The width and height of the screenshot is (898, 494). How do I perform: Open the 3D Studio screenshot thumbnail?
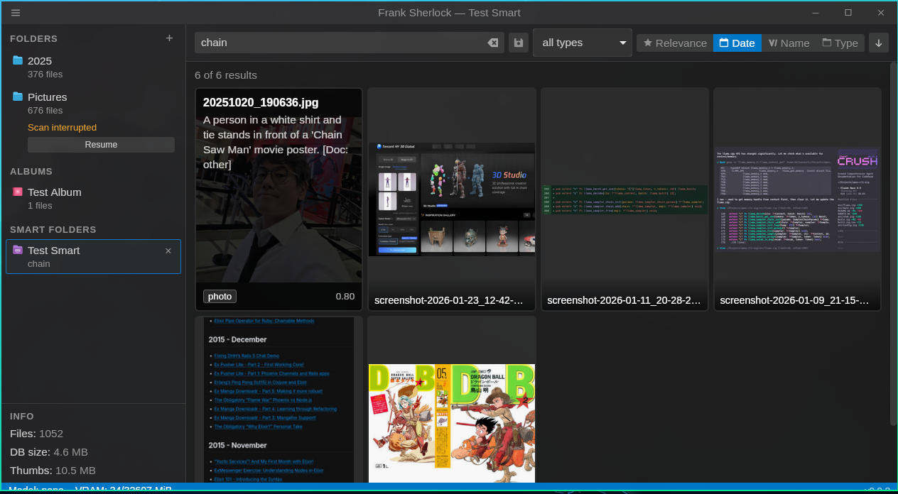(452, 199)
